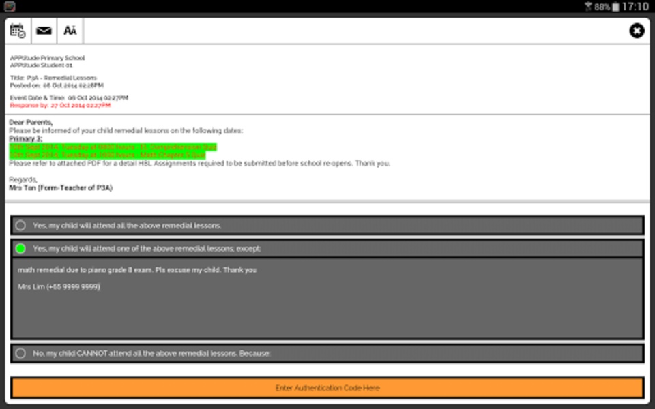Click the 'Please refer to attached PDF' sentence

(x=200, y=163)
